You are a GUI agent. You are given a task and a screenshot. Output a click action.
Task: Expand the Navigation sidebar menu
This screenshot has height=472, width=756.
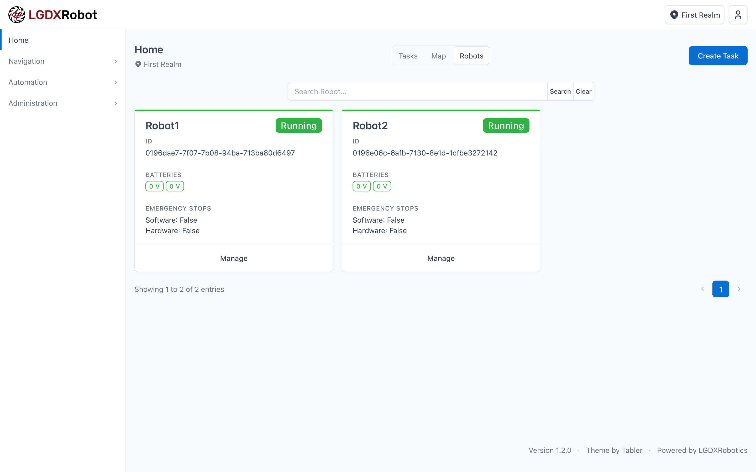click(x=62, y=61)
